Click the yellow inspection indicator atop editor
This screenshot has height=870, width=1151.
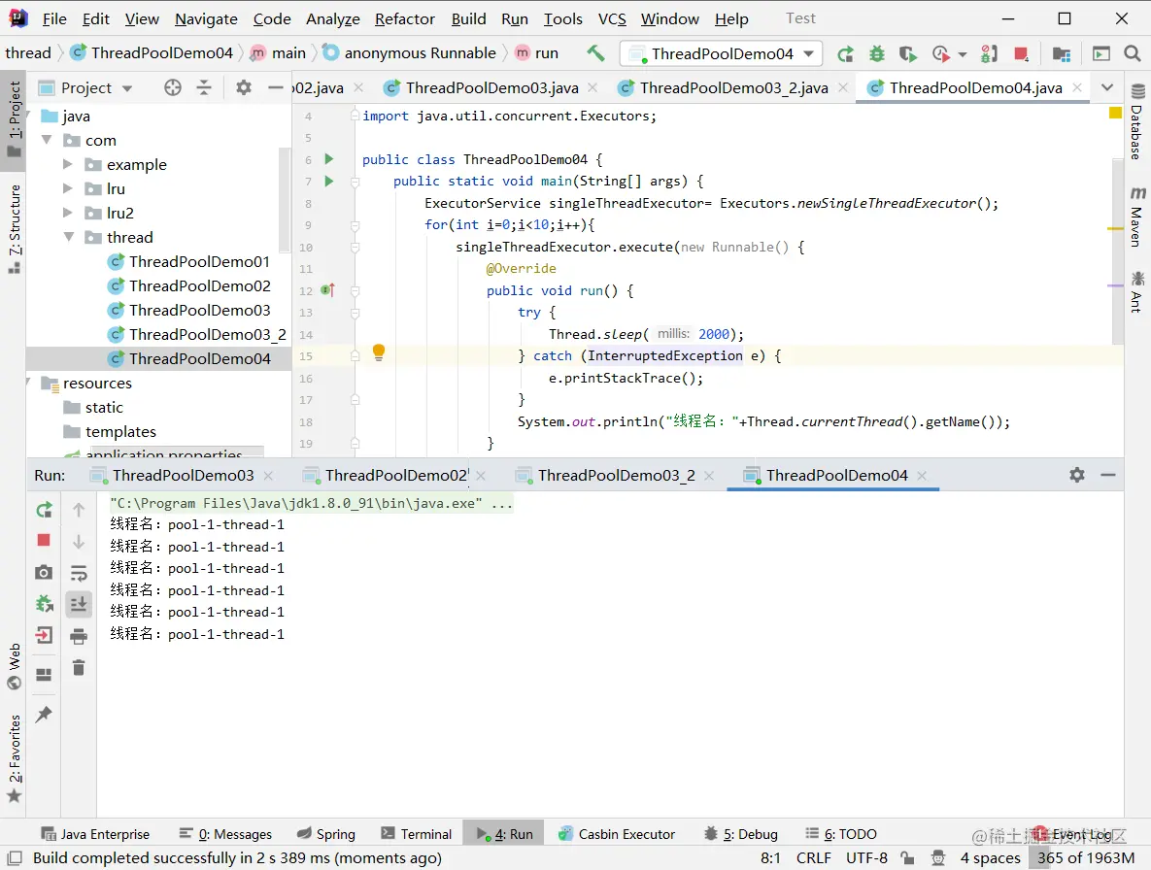coord(1115,113)
